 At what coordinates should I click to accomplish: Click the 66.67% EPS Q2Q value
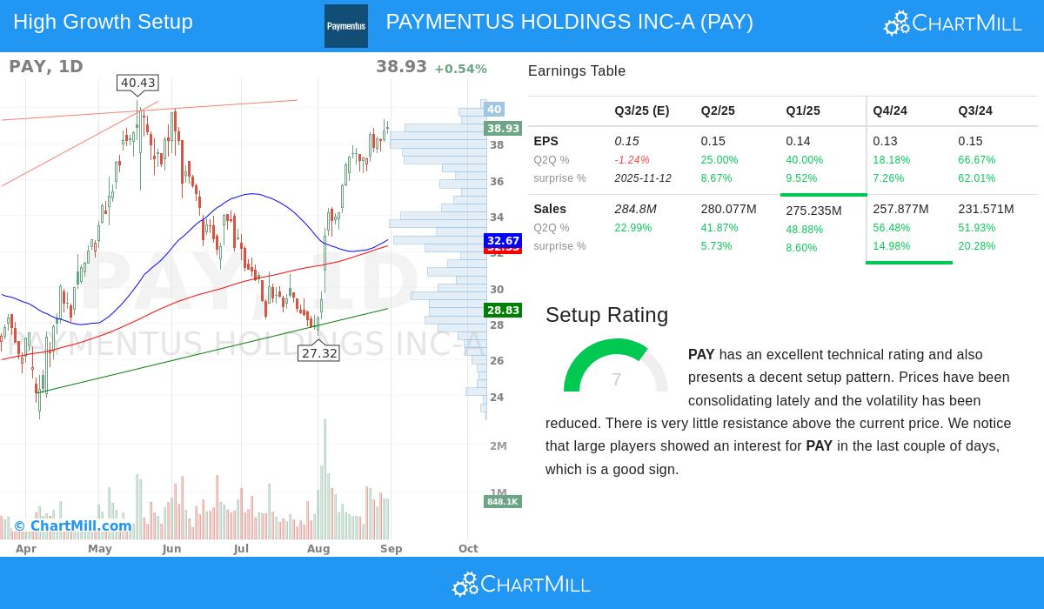(977, 160)
